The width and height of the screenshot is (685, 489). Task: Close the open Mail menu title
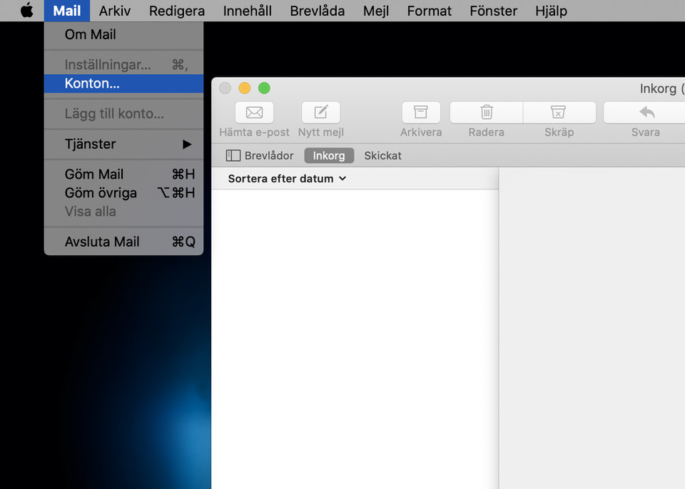click(67, 11)
